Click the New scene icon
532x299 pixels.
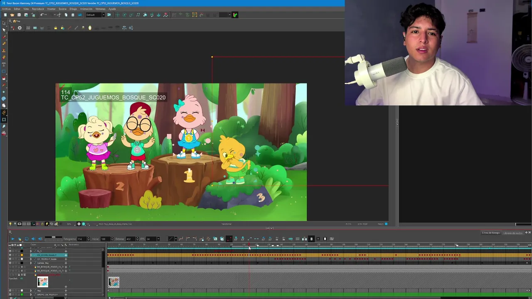pos(5,15)
